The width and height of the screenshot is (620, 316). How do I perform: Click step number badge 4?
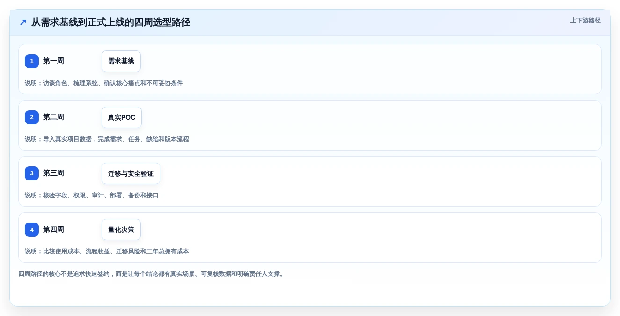[x=32, y=230]
